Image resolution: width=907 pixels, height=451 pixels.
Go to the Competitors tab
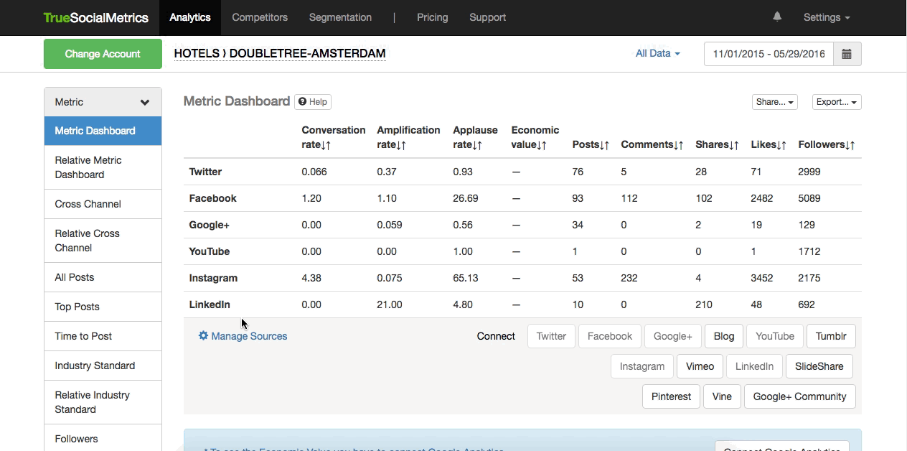(260, 17)
